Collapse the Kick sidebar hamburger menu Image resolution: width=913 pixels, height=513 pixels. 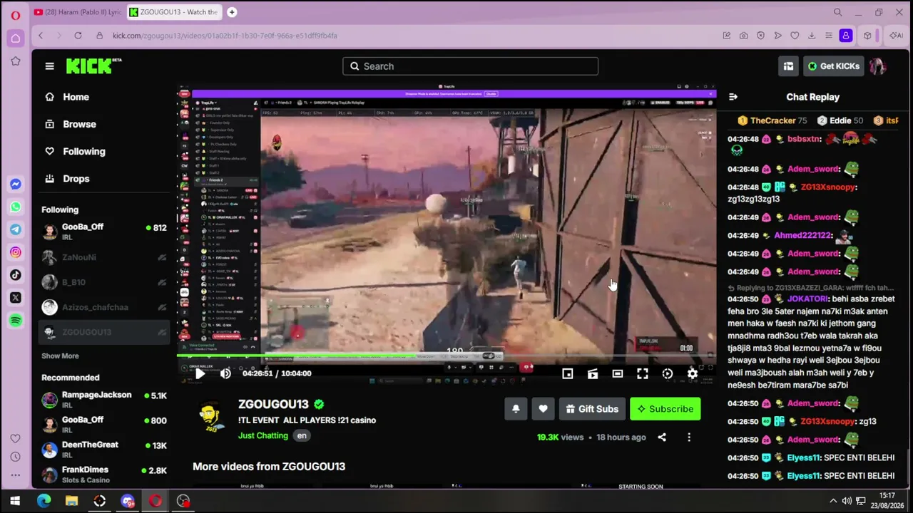49,66
